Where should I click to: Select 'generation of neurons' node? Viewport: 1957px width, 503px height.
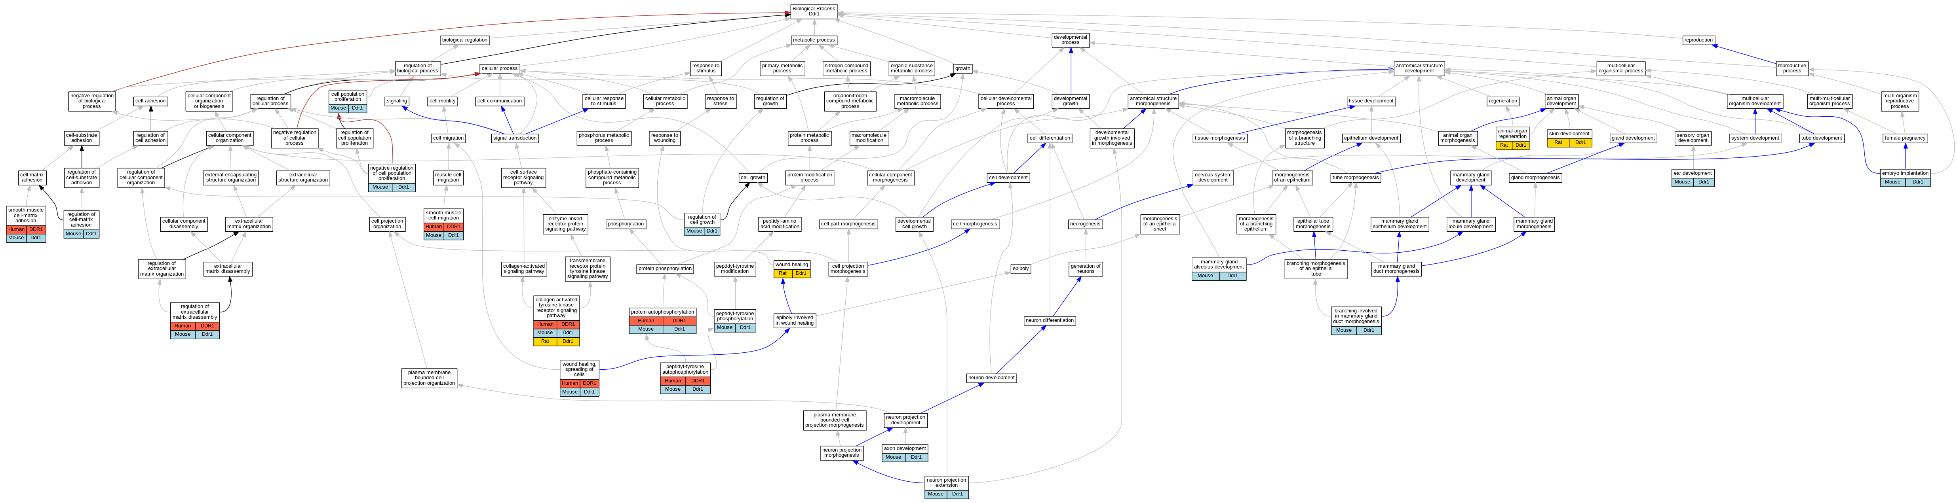(1086, 269)
